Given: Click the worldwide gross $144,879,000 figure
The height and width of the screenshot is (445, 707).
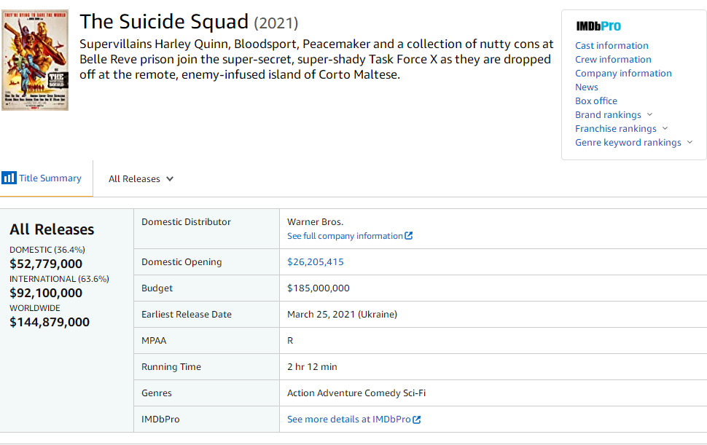Looking at the screenshot, I should [x=50, y=322].
